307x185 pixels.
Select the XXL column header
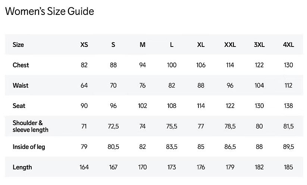pyautogui.click(x=230, y=45)
